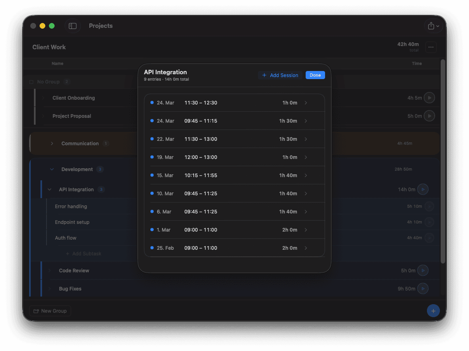Select the Error handling subtask

coord(71,207)
